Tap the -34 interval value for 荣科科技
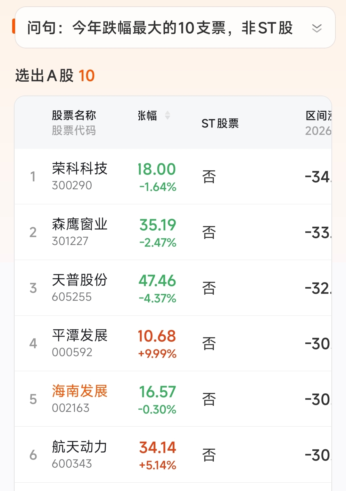The image size is (346, 491). [318, 177]
